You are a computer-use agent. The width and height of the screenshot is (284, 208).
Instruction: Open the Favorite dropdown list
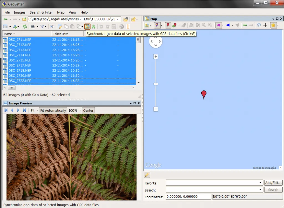[260, 183]
